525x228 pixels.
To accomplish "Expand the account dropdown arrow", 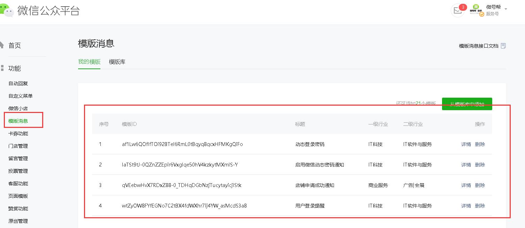I will tap(506, 9).
